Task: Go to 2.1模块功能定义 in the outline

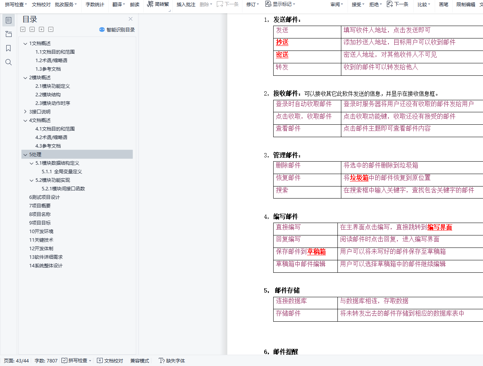Action: coord(53,86)
